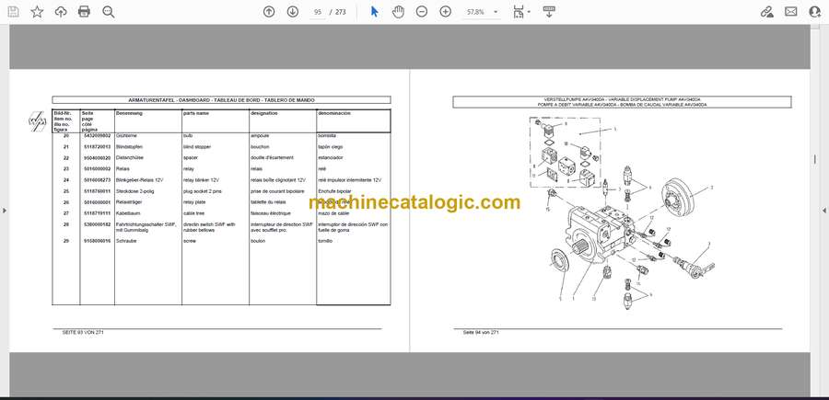Click 'faisceau électrique' designation cell
This screenshot has height=400, width=829.
pos(271,213)
